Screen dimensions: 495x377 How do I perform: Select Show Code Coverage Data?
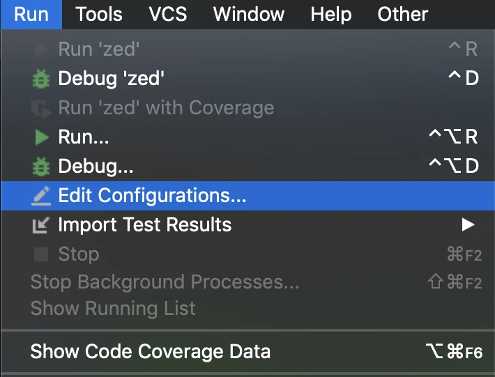click(150, 352)
